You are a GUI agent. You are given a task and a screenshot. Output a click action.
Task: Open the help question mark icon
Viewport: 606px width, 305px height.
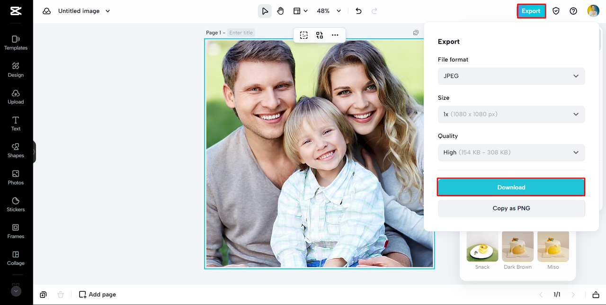click(x=573, y=11)
